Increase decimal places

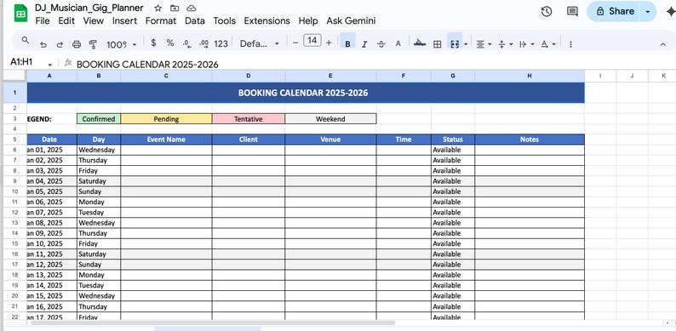[x=204, y=43]
